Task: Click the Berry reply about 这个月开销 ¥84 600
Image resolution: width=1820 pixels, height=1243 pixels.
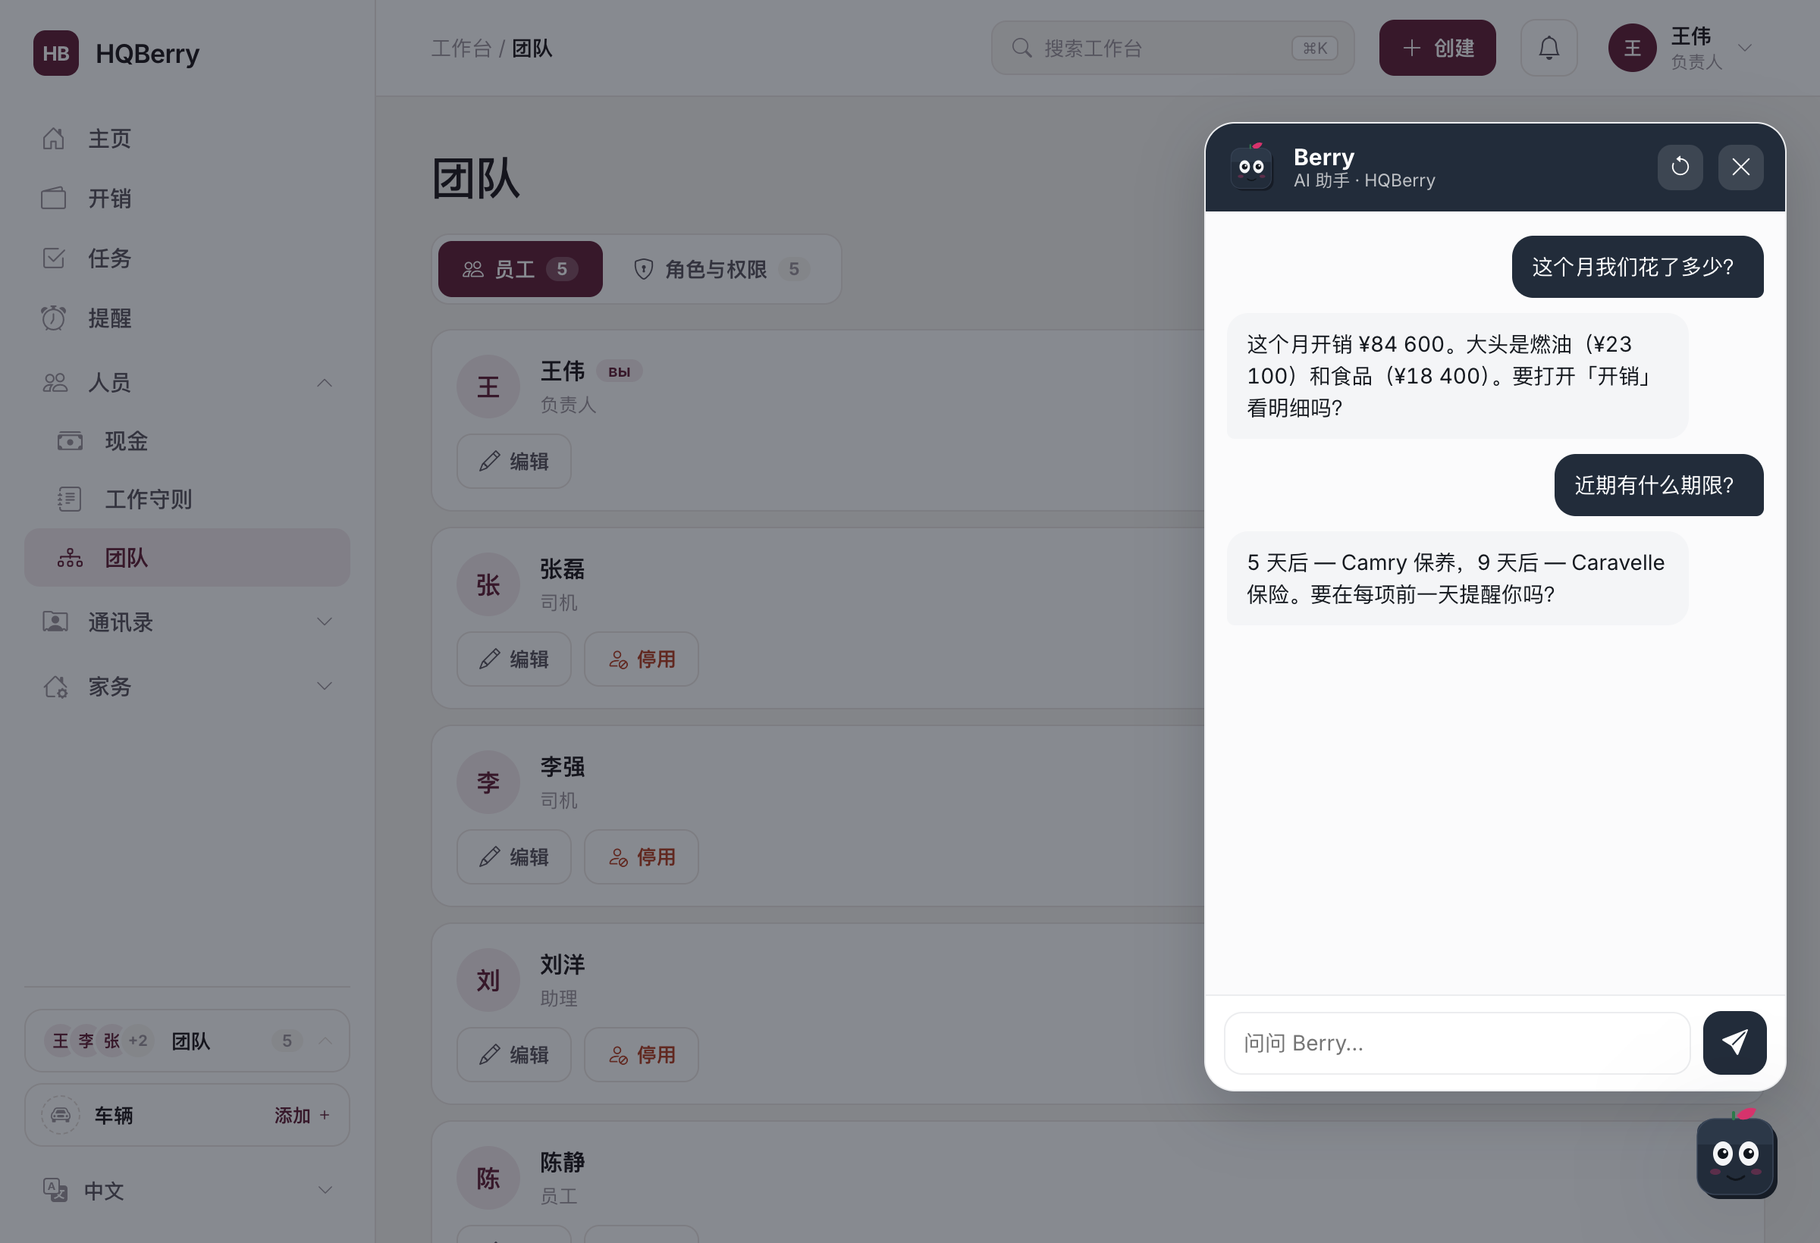Action: click(1457, 376)
